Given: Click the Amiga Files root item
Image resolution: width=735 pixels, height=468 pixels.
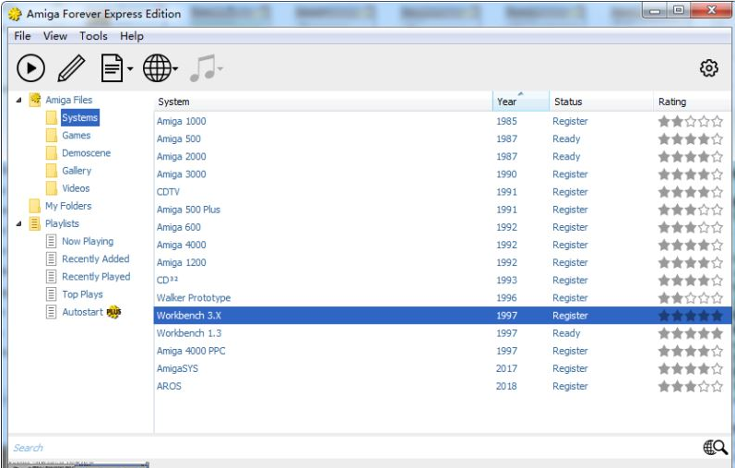Looking at the screenshot, I should coord(68,100).
